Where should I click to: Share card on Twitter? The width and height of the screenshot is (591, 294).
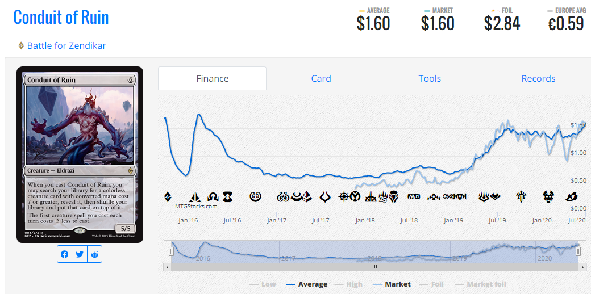click(x=80, y=254)
